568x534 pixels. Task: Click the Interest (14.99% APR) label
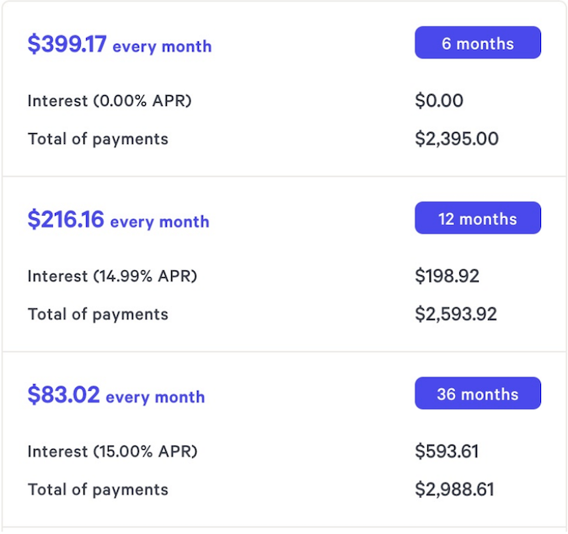(x=112, y=276)
